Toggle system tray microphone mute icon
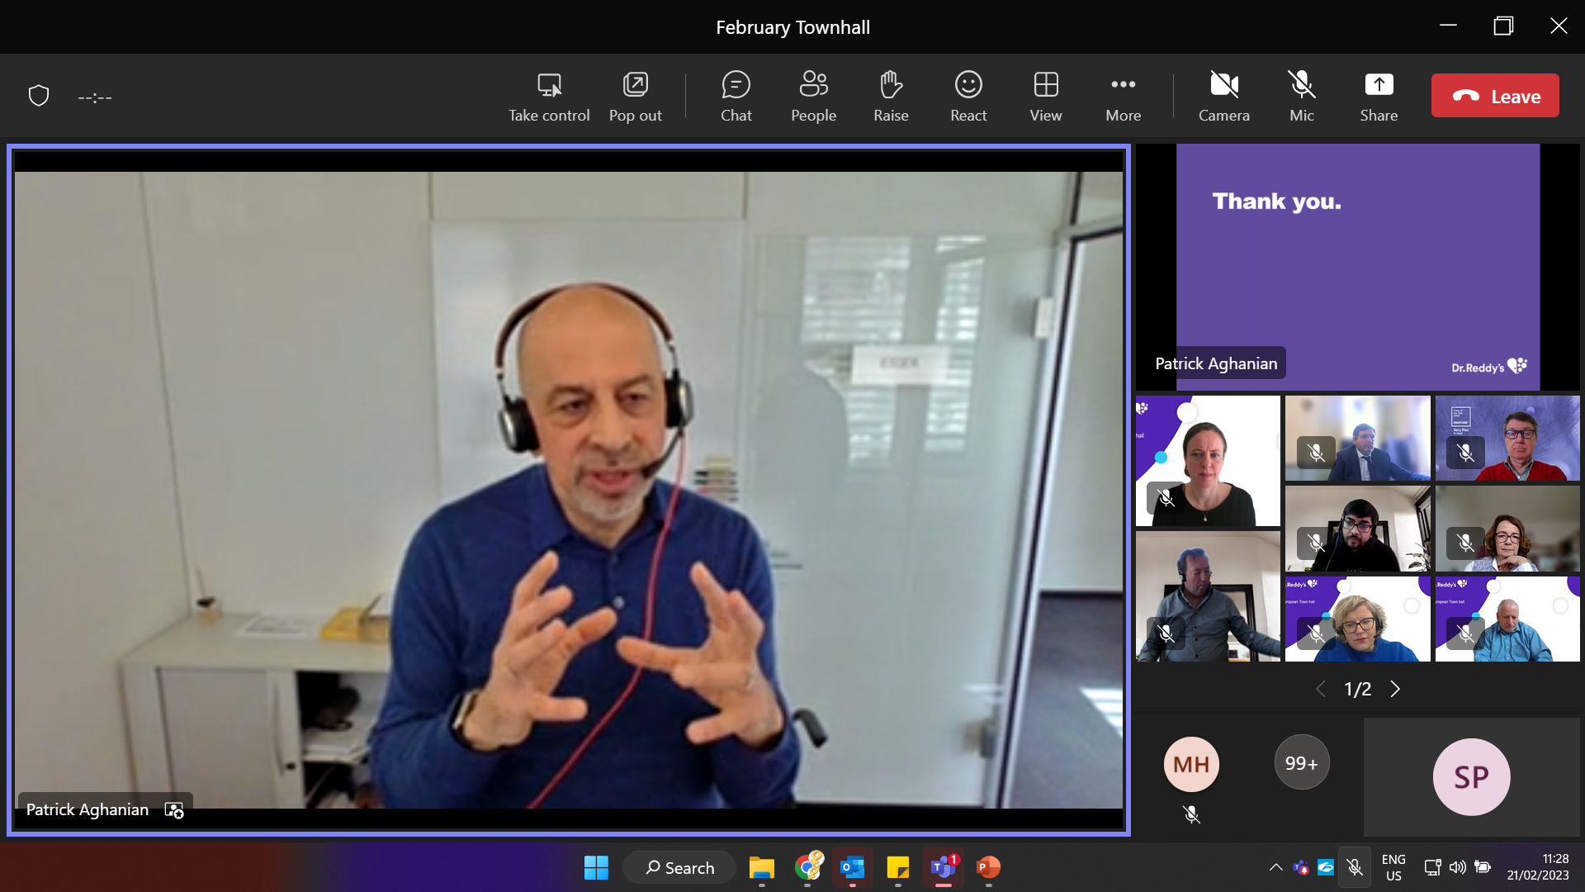Image resolution: width=1585 pixels, height=892 pixels. pos(1355,867)
